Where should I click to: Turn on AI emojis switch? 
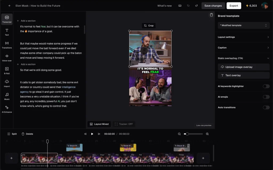[266, 97]
